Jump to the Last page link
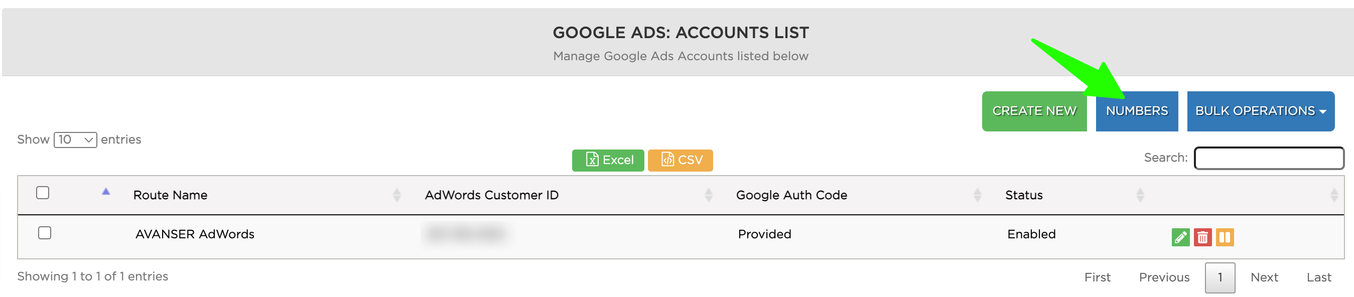This screenshot has height=297, width=1354. click(x=1318, y=277)
